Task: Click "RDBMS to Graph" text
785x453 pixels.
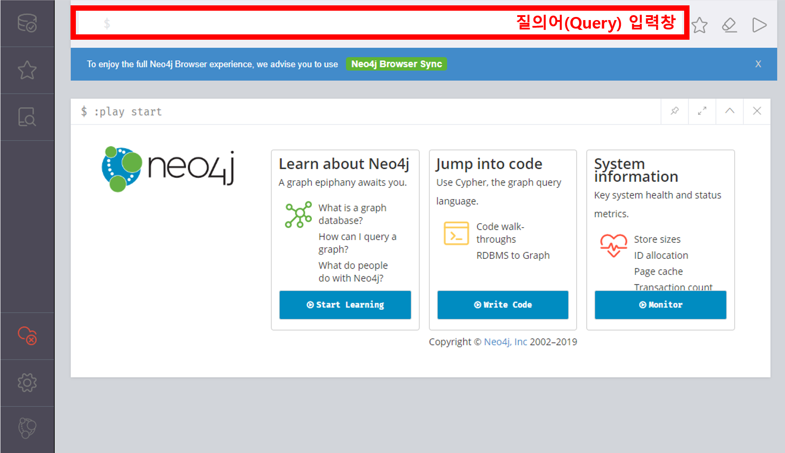Action: click(513, 256)
